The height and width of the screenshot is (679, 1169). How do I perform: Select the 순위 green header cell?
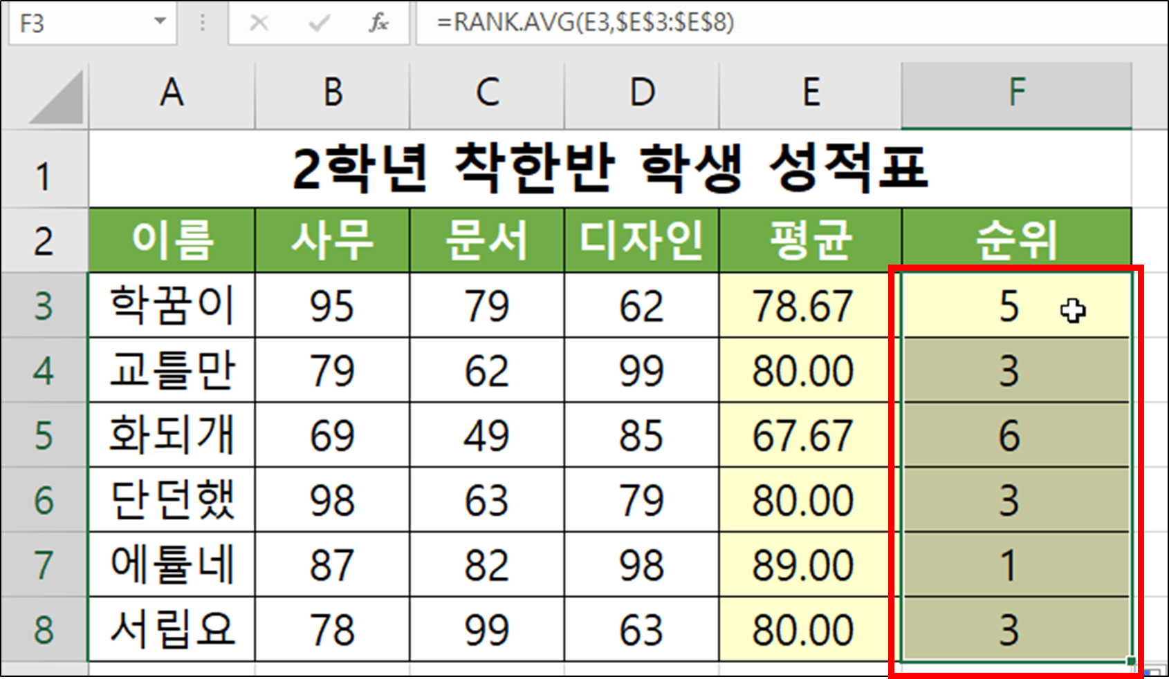pyautogui.click(x=1015, y=240)
